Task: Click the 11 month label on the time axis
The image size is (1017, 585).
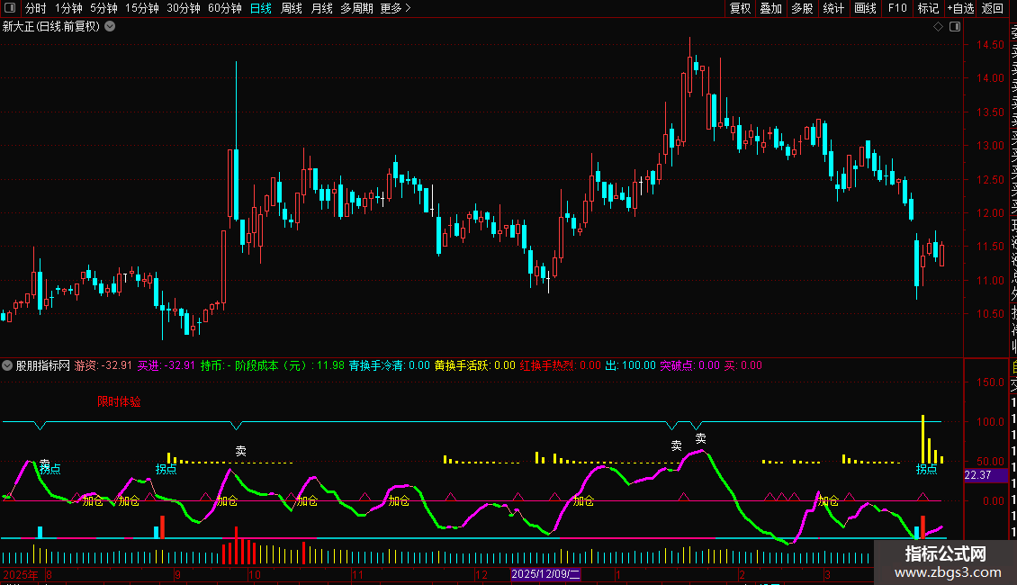Action: [x=357, y=574]
